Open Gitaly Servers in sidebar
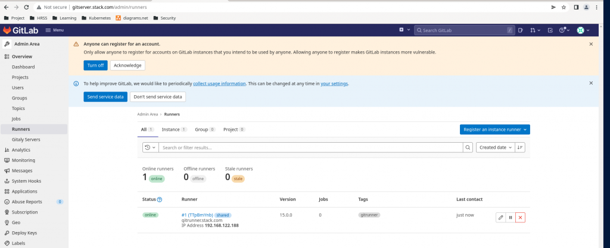This screenshot has width=610, height=248. tap(26, 140)
